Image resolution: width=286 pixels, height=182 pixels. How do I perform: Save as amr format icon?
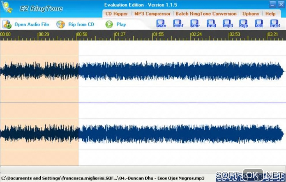point(195,24)
